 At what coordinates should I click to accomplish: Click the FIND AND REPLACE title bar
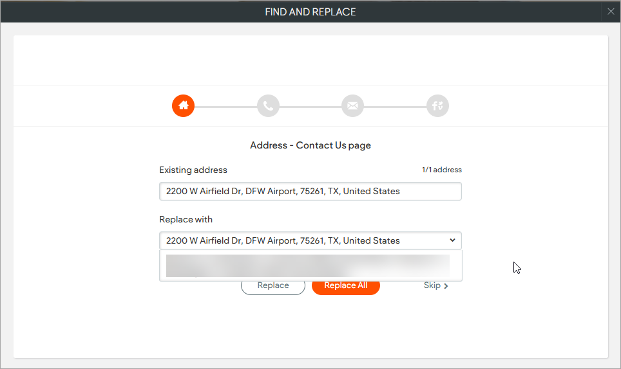(x=310, y=12)
